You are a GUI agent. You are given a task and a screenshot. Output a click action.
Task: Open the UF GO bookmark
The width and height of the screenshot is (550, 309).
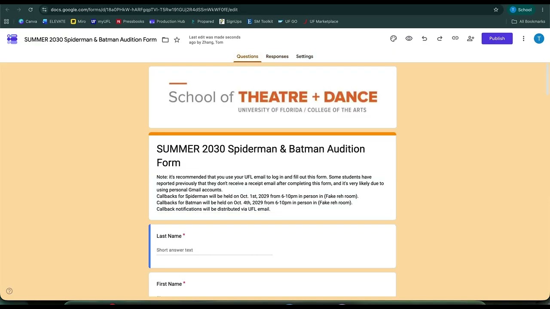click(x=287, y=21)
